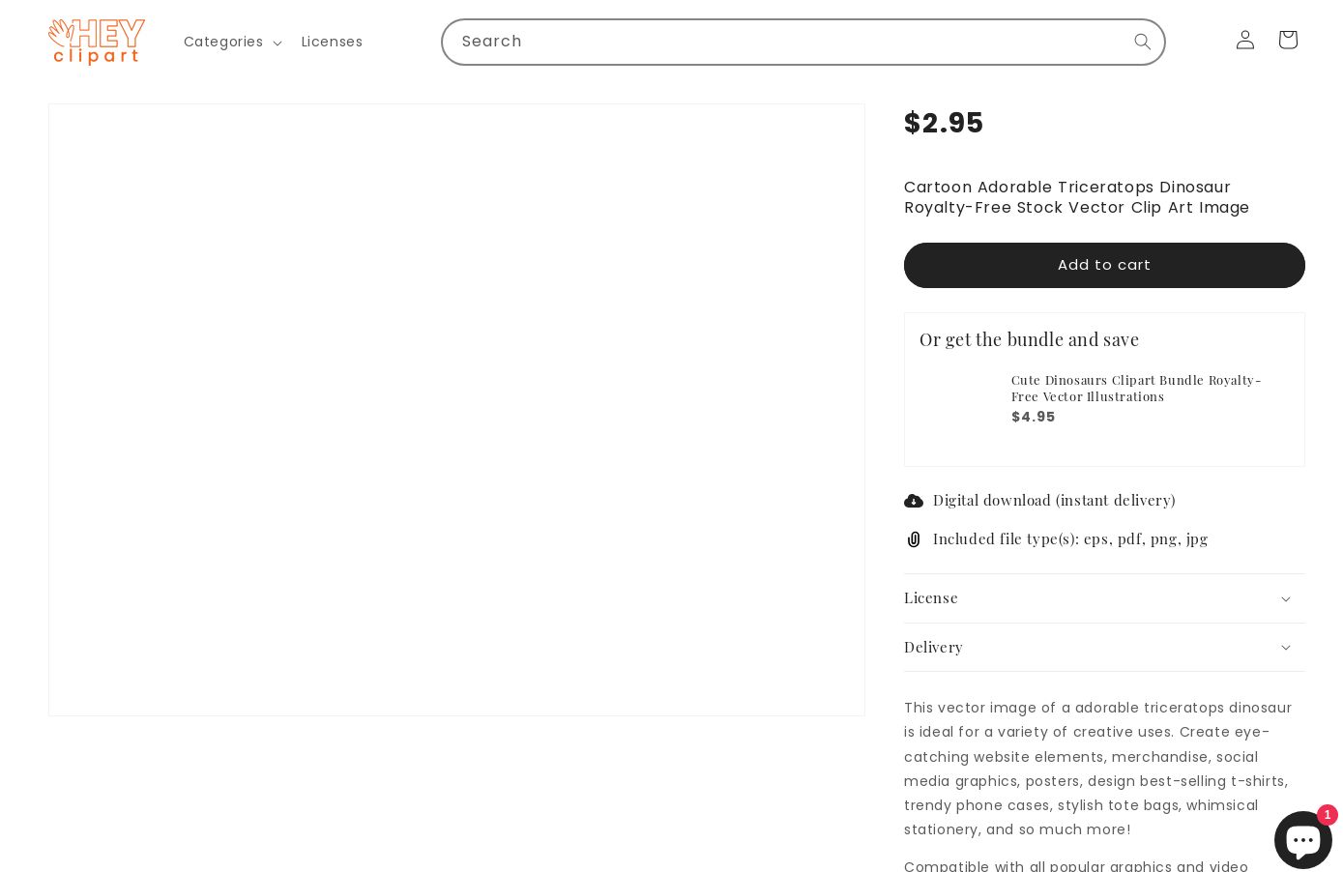The image size is (1343, 872).
Task: Click the chat notification badge
Action: click(x=1327, y=815)
